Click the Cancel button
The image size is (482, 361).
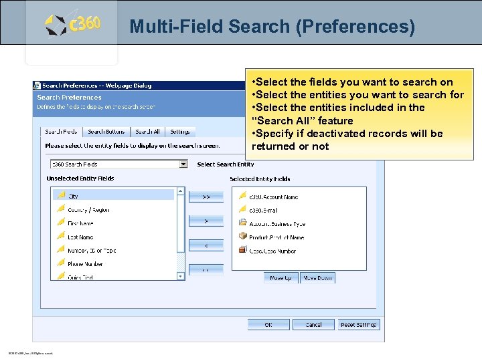click(313, 325)
